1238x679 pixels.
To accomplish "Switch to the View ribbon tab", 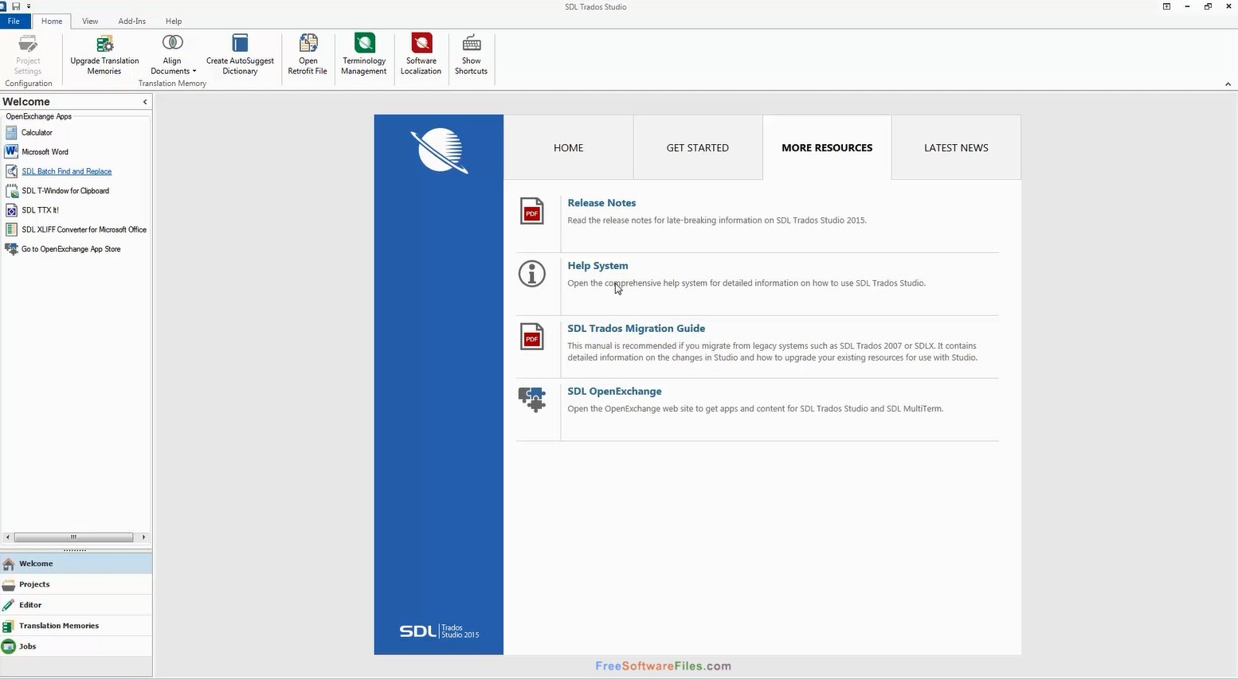I will [90, 21].
